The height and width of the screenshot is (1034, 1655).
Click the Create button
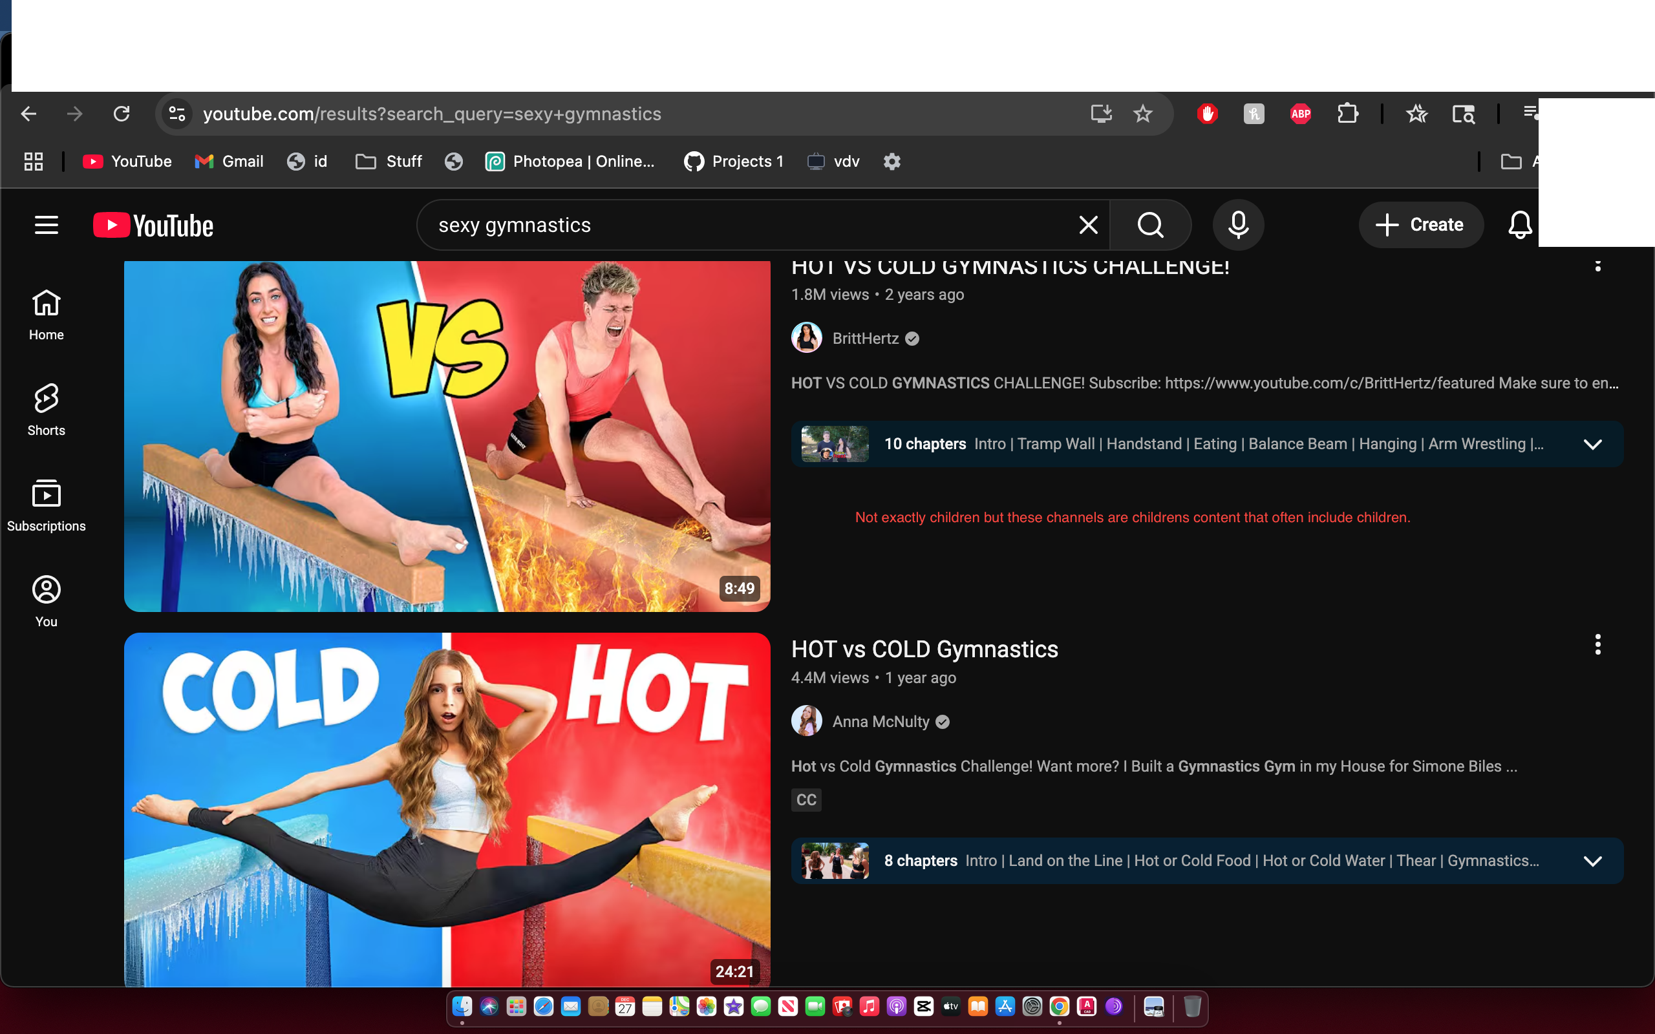click(x=1420, y=225)
